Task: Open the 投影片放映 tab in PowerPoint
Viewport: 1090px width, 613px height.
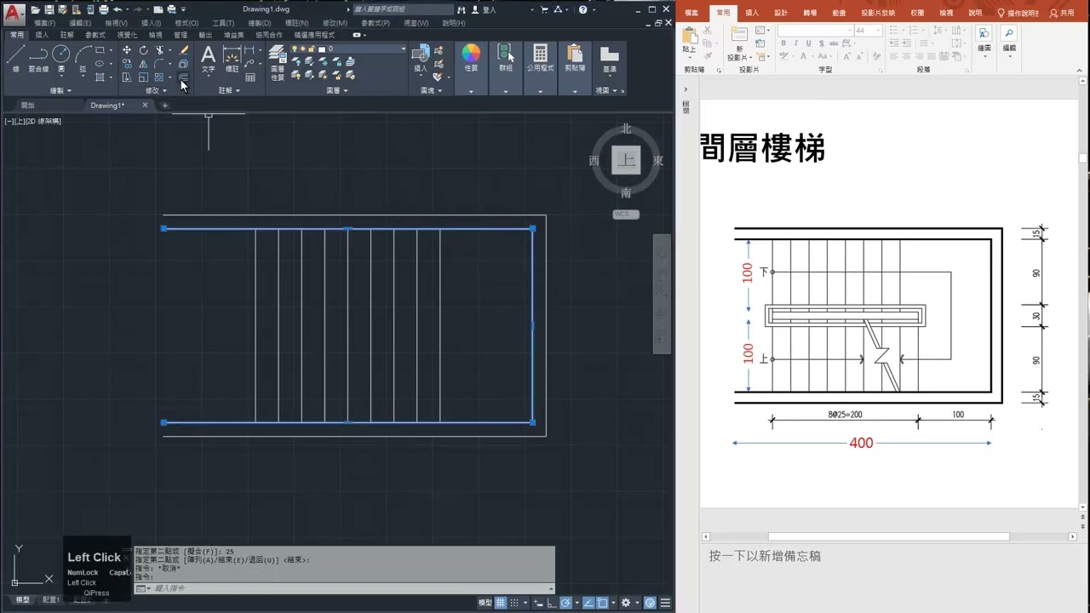Action: pyautogui.click(x=877, y=14)
